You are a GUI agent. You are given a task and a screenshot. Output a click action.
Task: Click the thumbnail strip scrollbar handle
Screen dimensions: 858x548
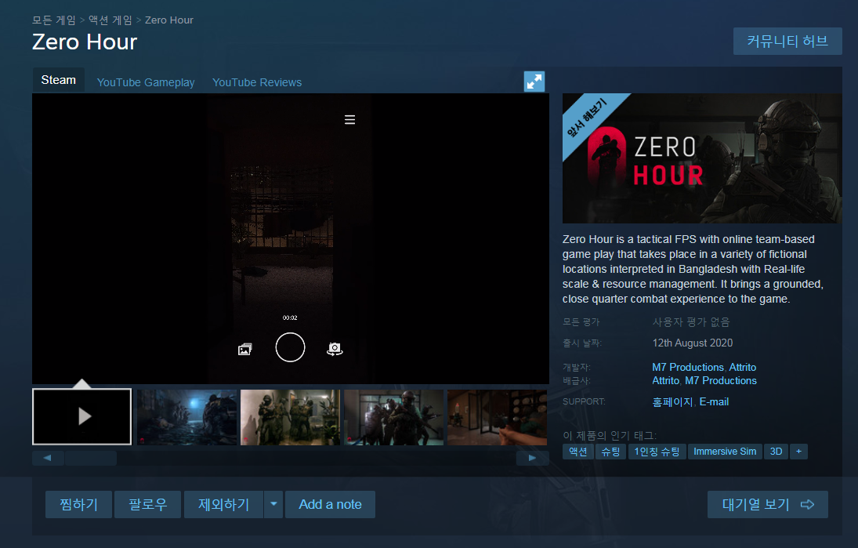[91, 458]
